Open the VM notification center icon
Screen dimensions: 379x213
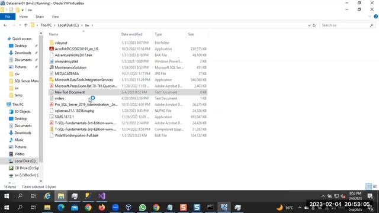pyautogui.click(x=370, y=196)
